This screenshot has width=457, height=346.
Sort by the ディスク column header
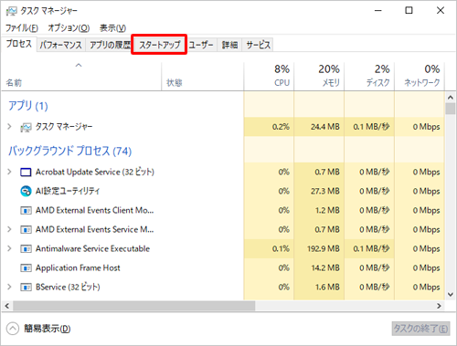point(369,76)
